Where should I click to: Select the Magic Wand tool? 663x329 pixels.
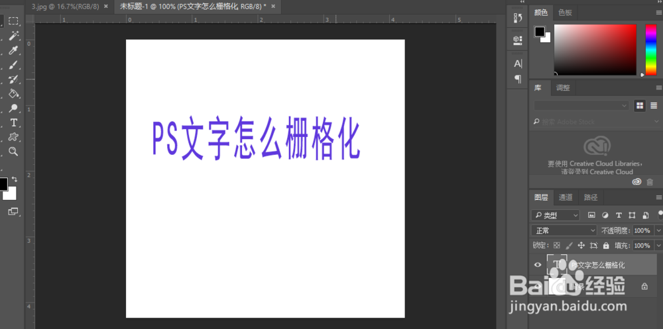(13, 36)
